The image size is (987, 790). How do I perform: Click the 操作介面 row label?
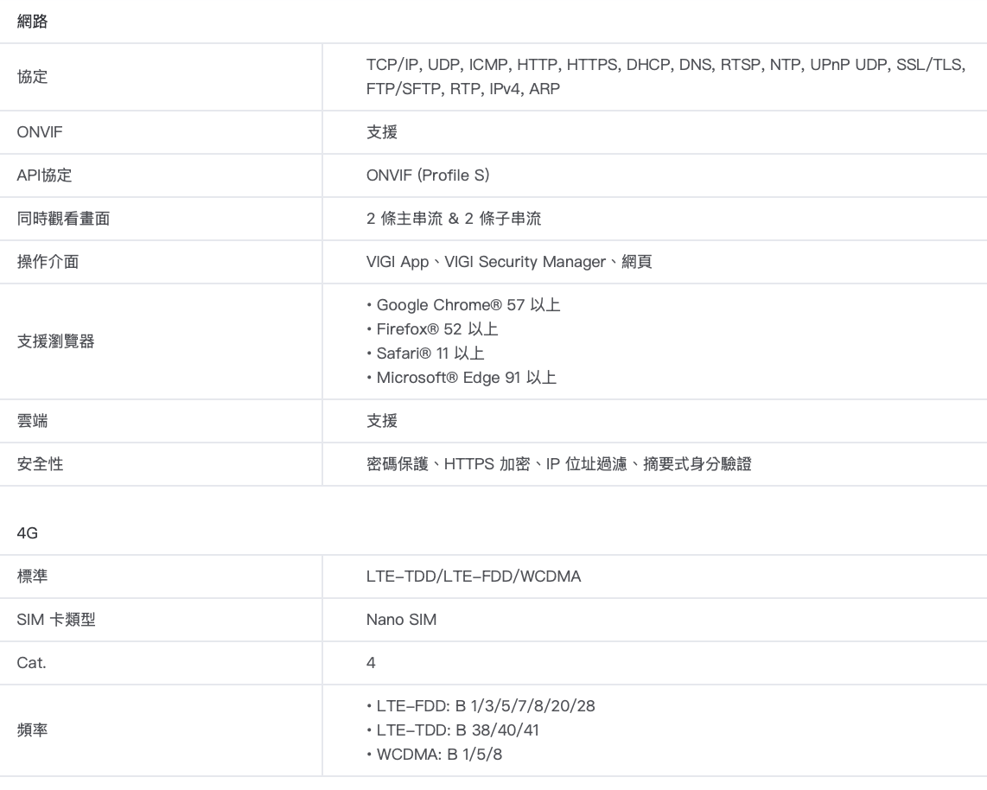(x=48, y=262)
